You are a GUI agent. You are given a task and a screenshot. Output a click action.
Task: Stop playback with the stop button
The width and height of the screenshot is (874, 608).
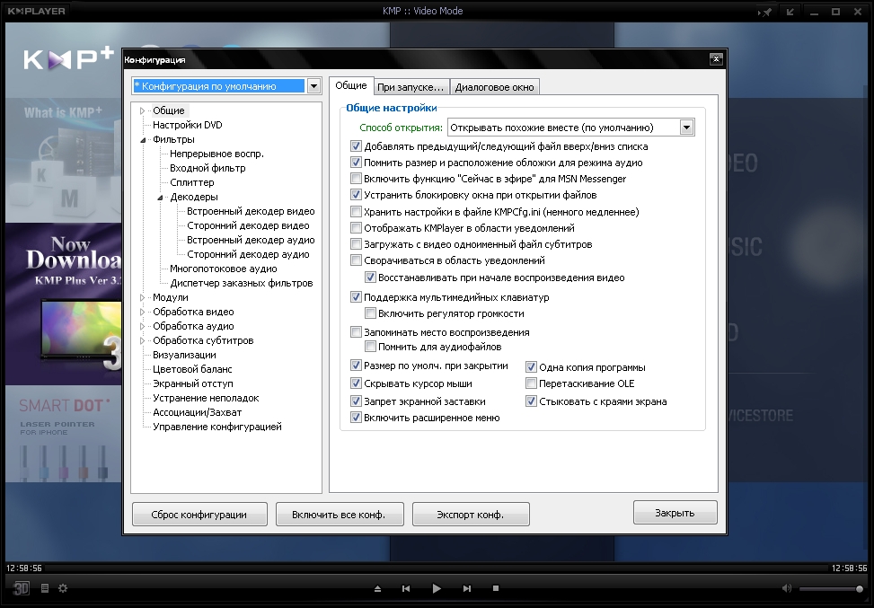tap(496, 588)
